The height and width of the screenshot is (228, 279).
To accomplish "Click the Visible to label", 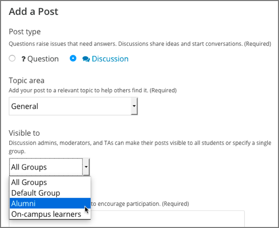I will (x=24, y=133).
